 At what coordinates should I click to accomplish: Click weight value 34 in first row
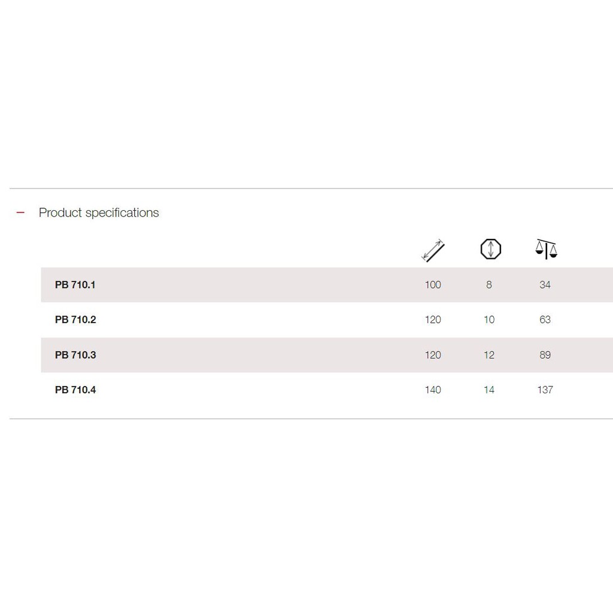click(x=545, y=284)
